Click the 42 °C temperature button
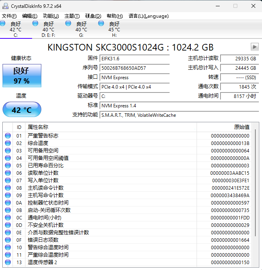Viewport: 262px width, 270px height. (x=22, y=110)
